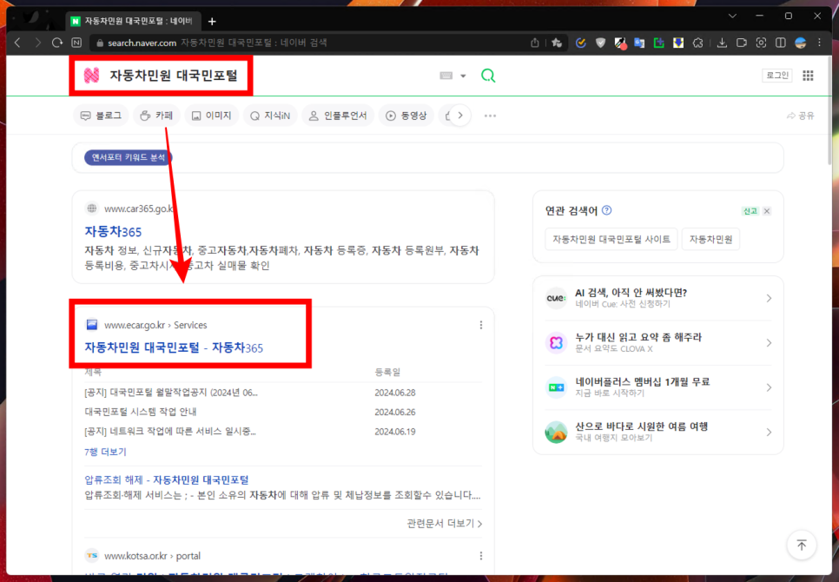Open CLOVA X summary promo chevron

coord(769,343)
